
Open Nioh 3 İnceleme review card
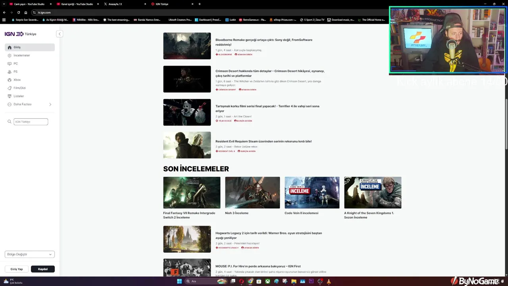coord(252,196)
